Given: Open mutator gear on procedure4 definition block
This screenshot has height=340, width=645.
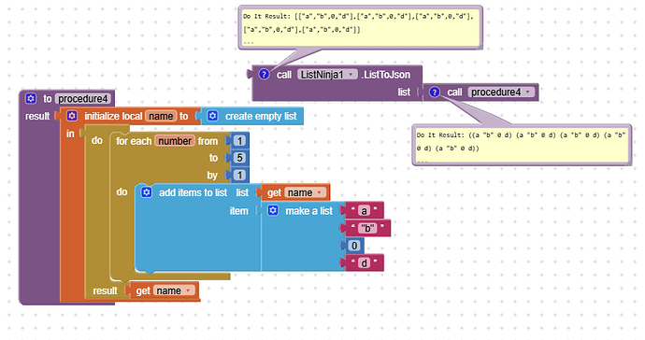Looking at the screenshot, I should tap(31, 99).
